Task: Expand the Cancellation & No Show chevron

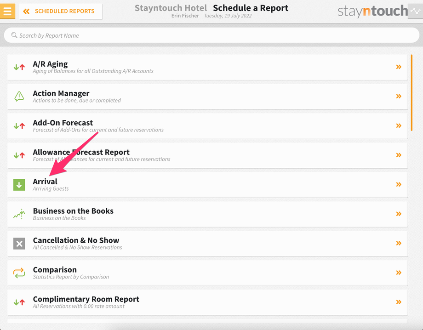Action: [399, 243]
